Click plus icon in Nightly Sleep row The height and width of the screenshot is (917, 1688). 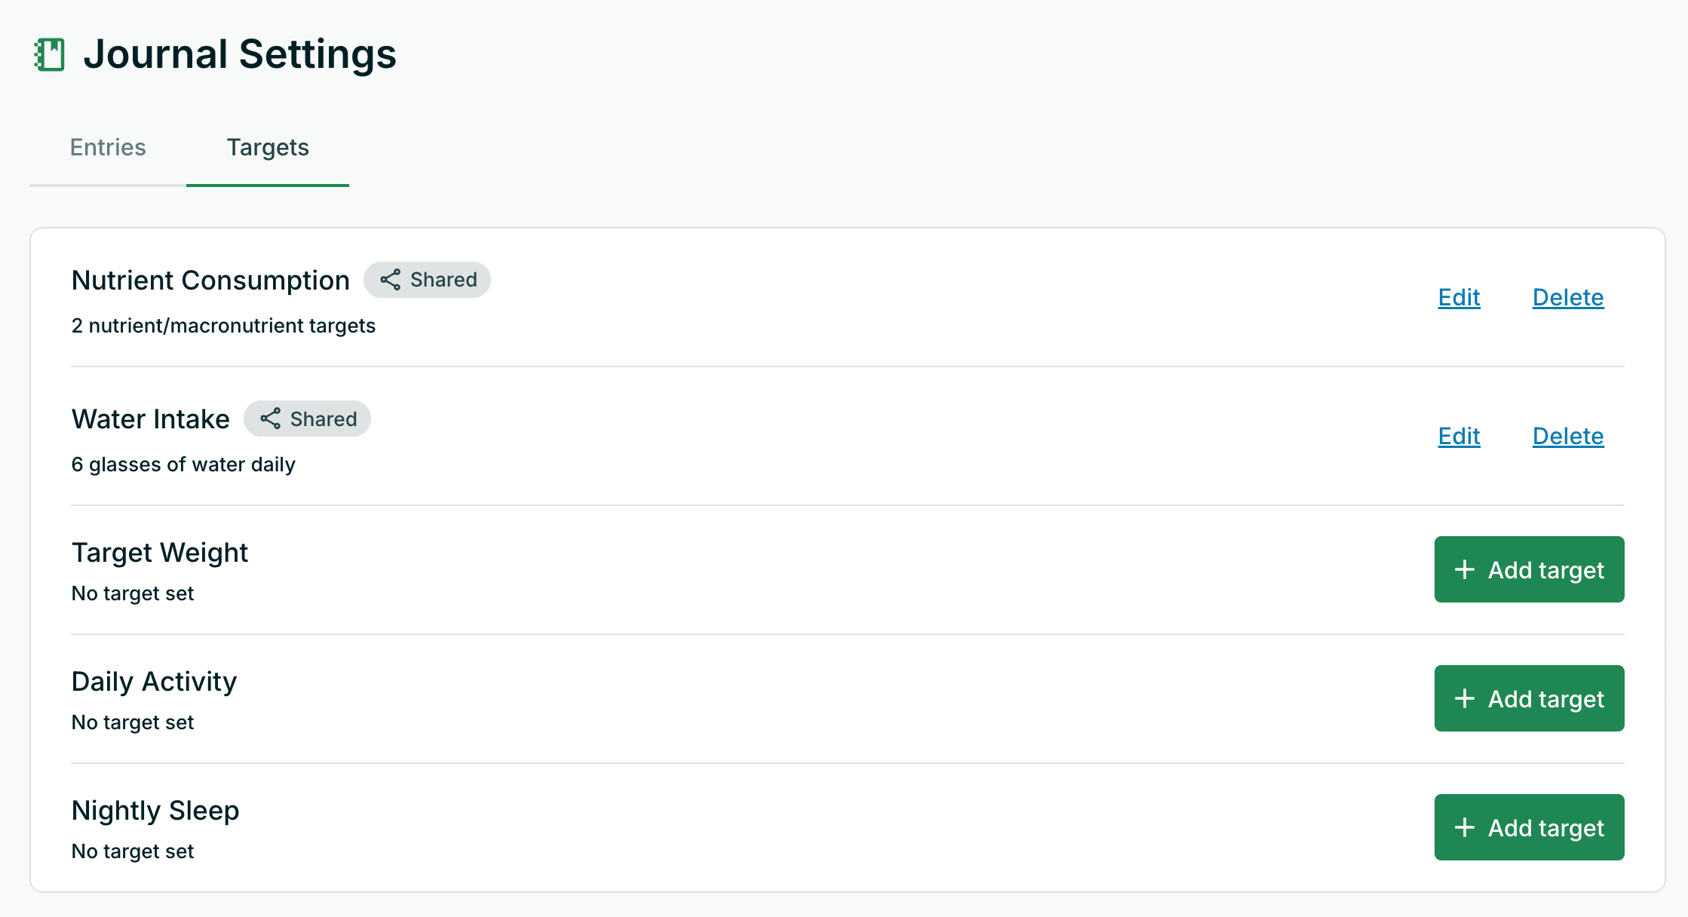point(1464,827)
